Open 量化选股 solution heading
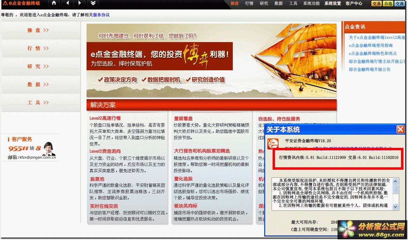 pos(183,179)
